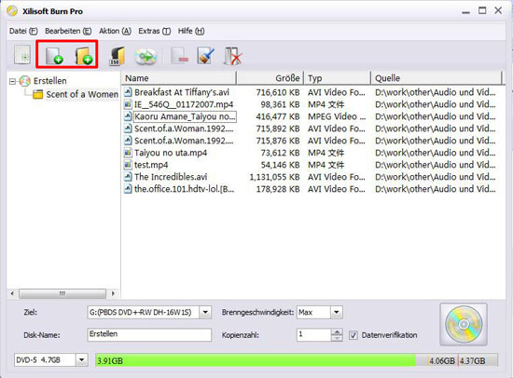This screenshot has width=513, height=378.
Task: Click the tree panel horizontal scrollbar thumb
Action: 62,293
